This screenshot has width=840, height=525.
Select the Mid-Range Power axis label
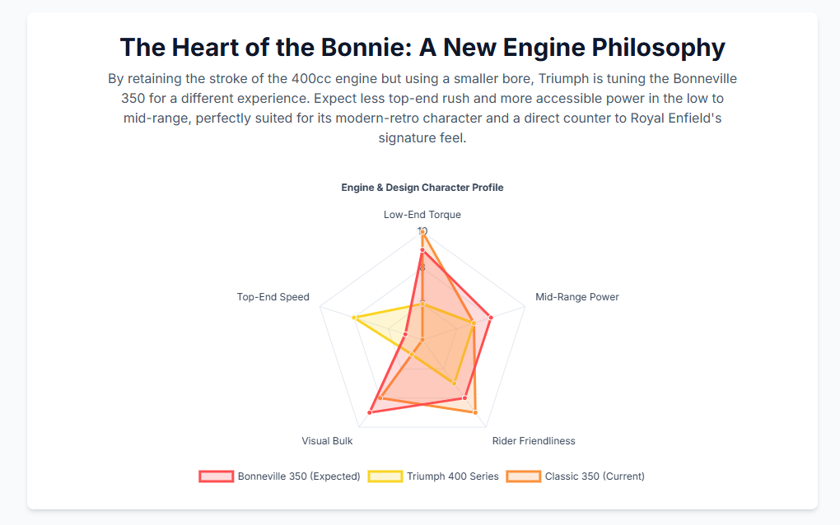coord(576,297)
